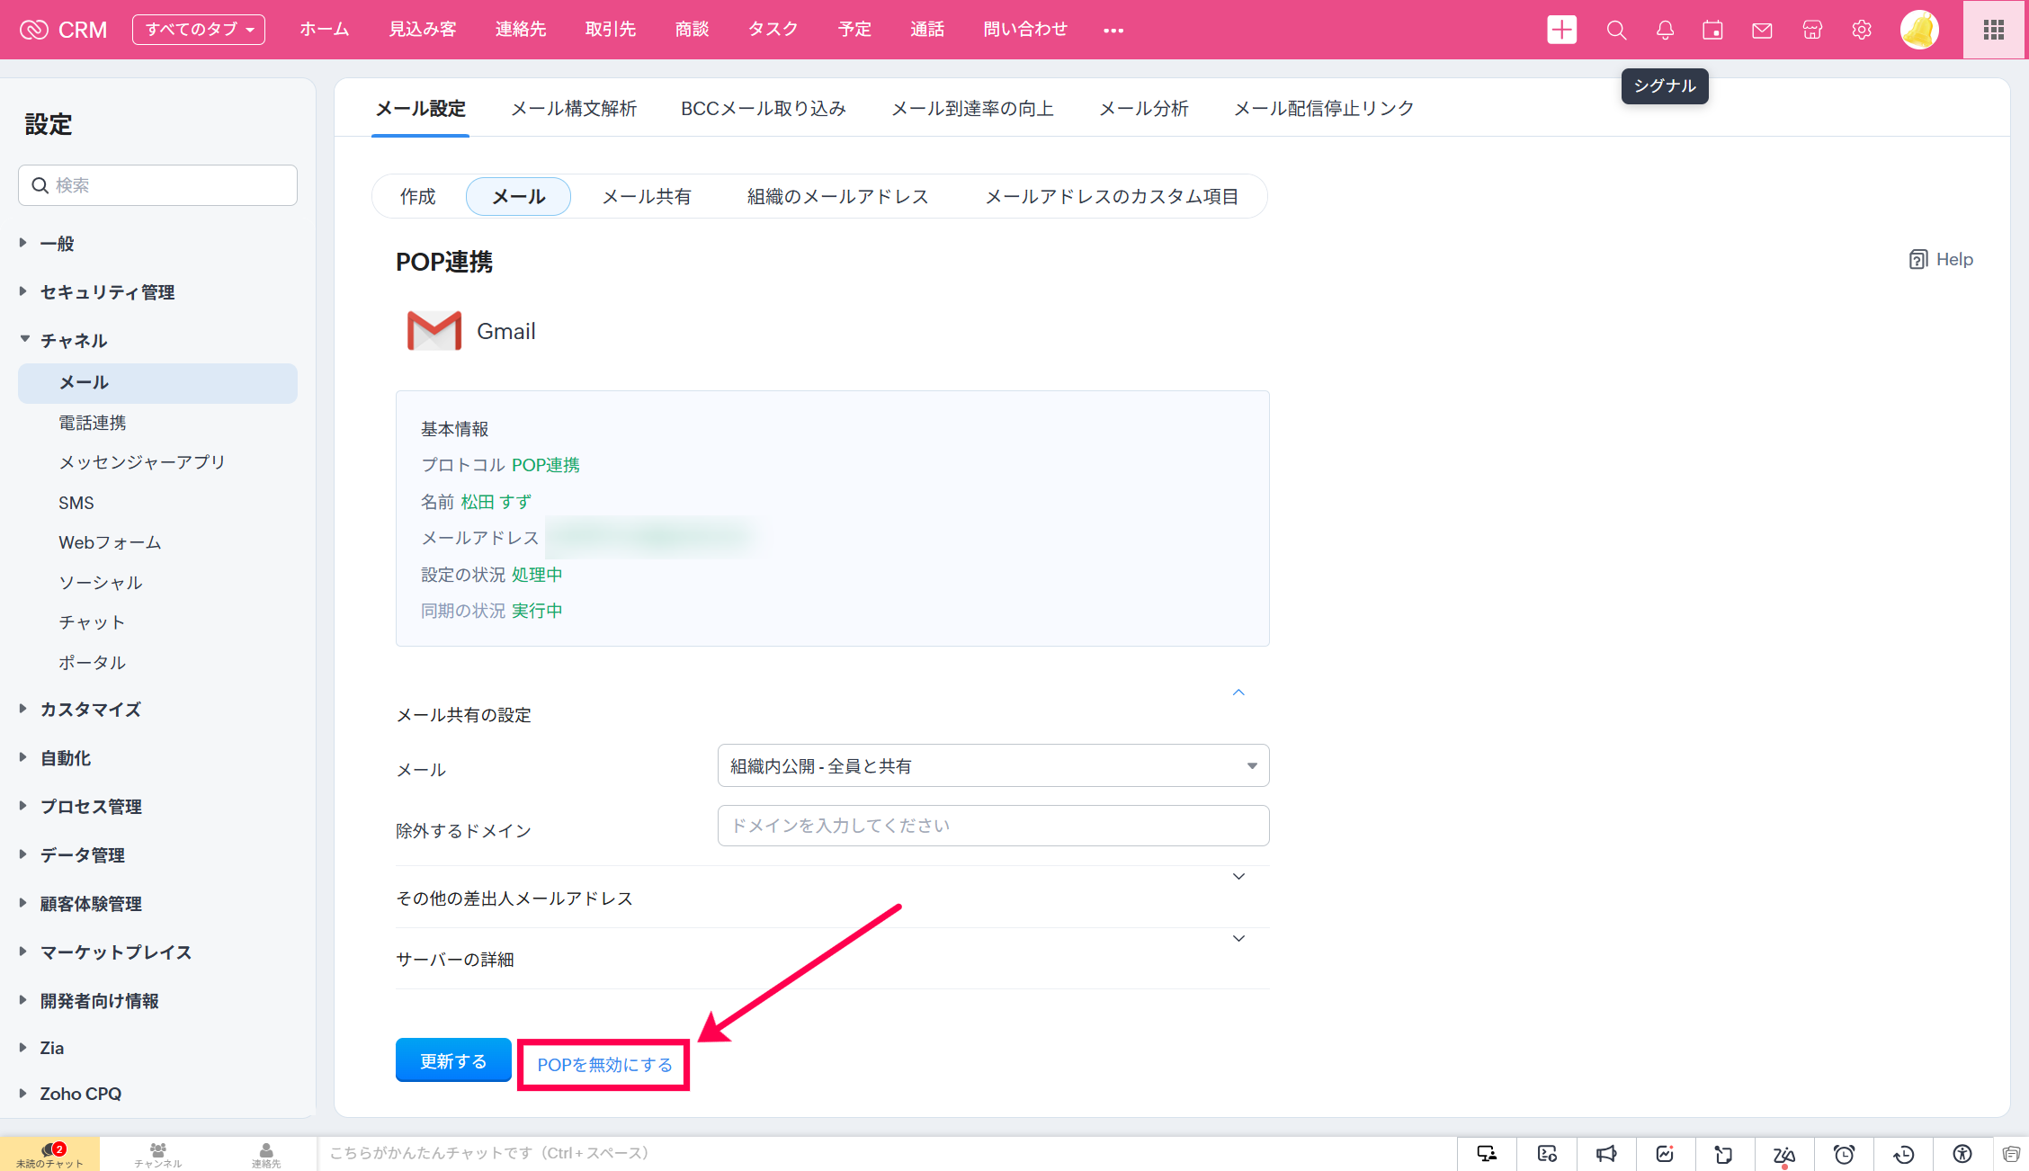Open the search magnifier icon in header
This screenshot has width=2029, height=1171.
[x=1616, y=30]
